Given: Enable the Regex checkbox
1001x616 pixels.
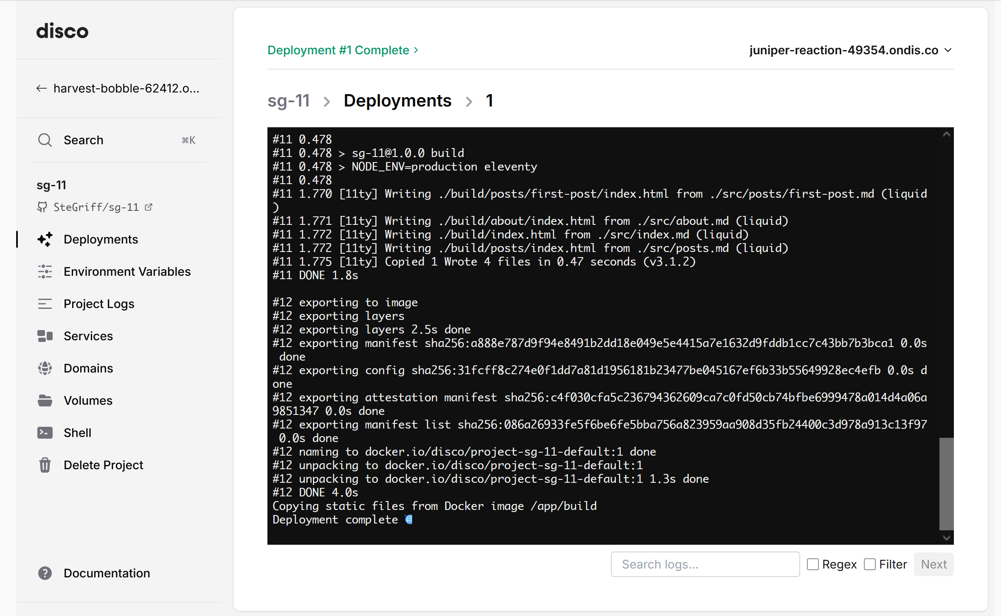Looking at the screenshot, I should coord(813,564).
